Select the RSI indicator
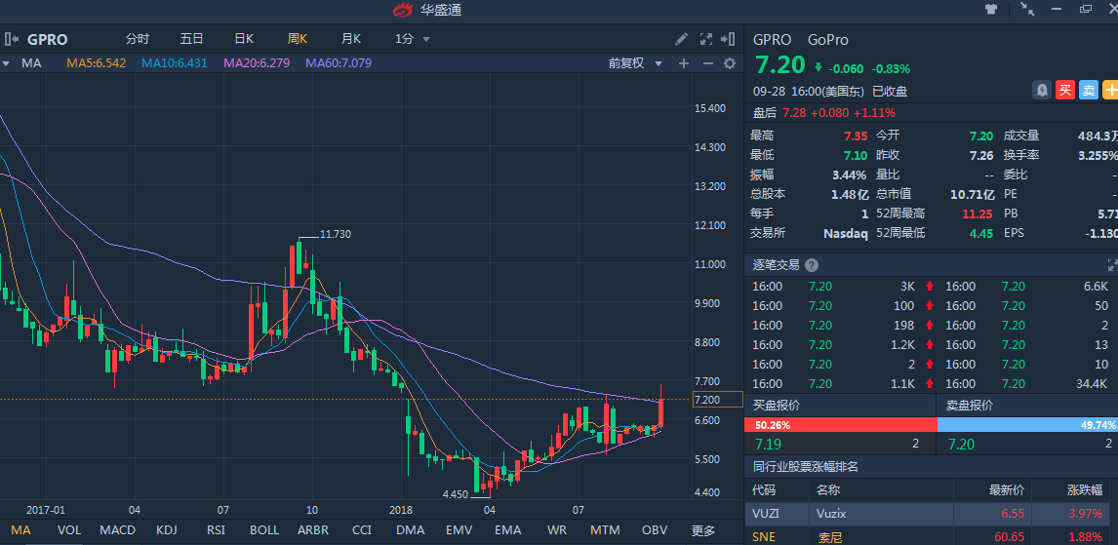This screenshot has height=545, width=1118. pos(216,530)
